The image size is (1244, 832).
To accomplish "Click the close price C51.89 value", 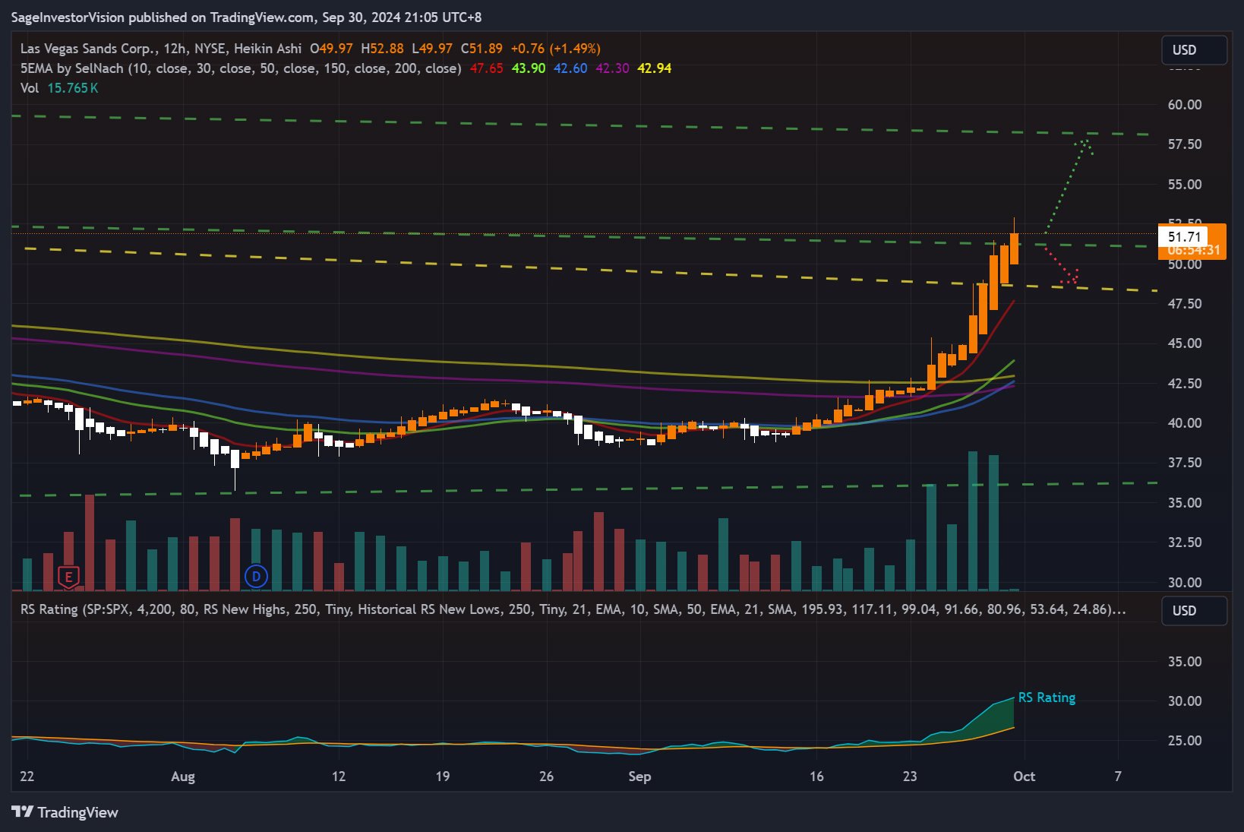I will click(x=481, y=49).
